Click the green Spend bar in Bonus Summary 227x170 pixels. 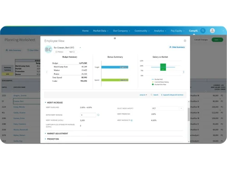coord(115,80)
